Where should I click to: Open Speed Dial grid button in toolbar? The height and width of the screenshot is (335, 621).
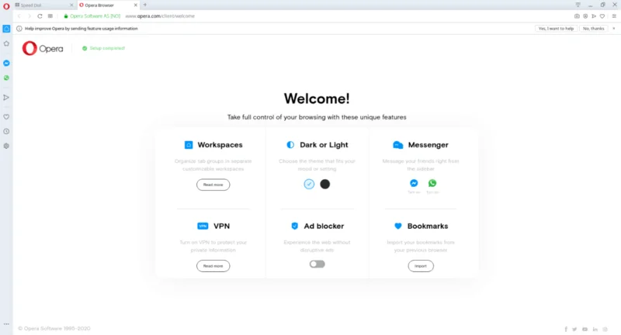point(50,16)
